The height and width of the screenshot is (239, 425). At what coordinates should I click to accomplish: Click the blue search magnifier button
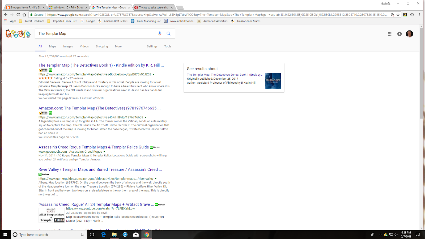[x=168, y=33]
